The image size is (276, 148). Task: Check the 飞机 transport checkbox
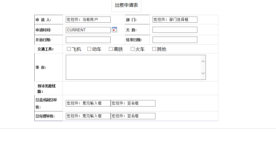pos(69,49)
